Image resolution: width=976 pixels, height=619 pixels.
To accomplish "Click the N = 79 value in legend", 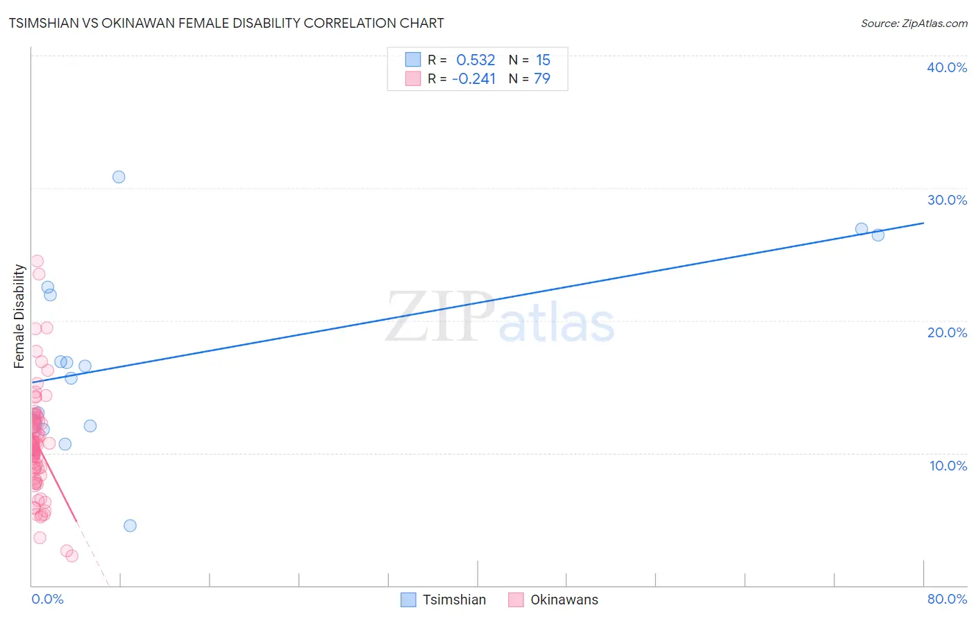I will [530, 78].
